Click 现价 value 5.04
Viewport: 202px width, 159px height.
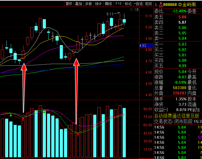(182, 72)
